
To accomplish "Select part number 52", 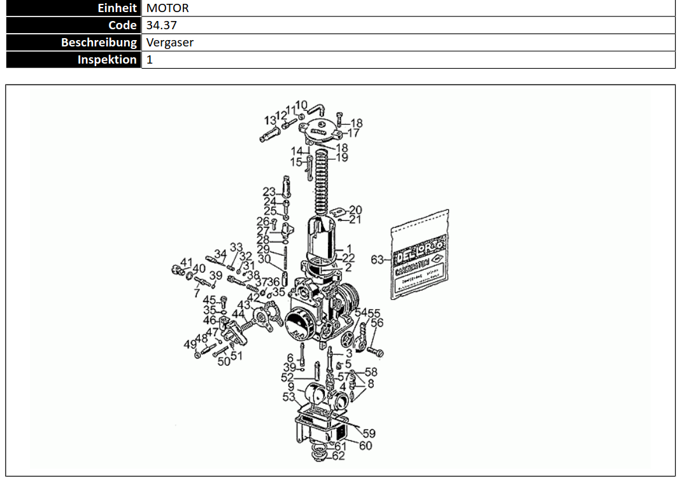I will click(x=287, y=377).
